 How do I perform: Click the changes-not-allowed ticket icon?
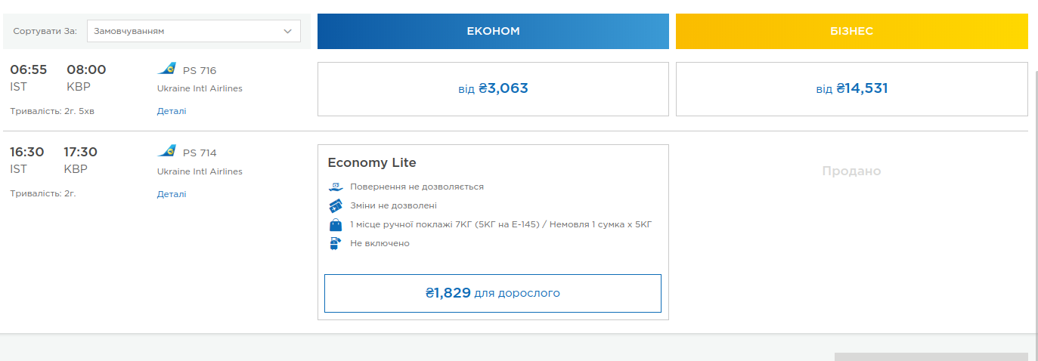click(336, 205)
